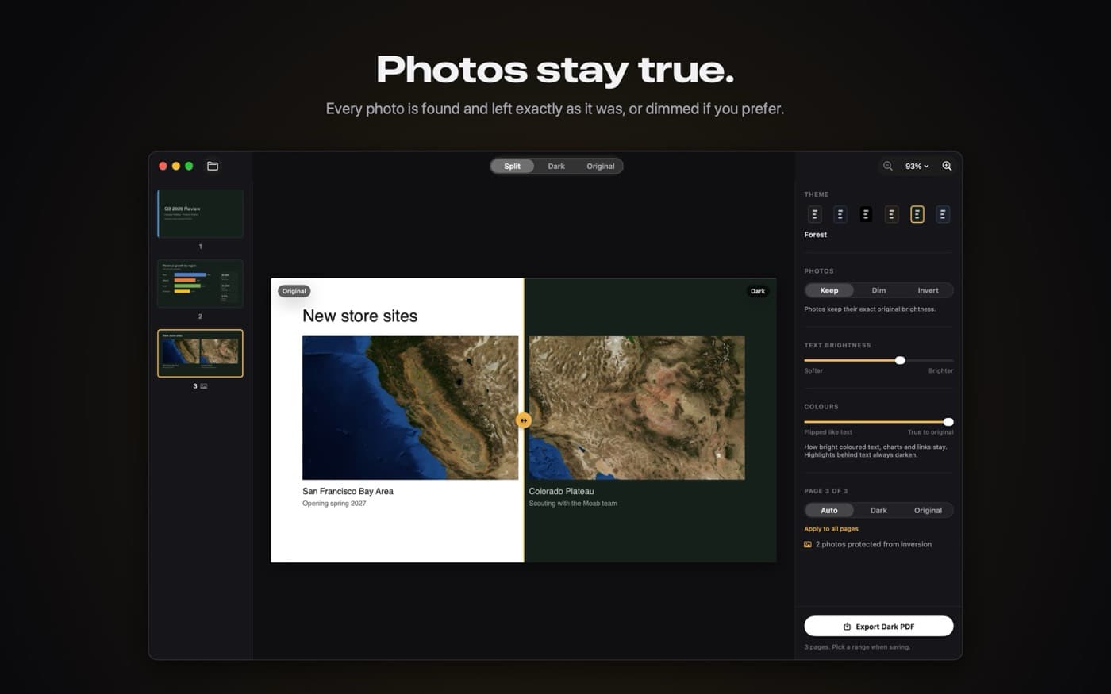Image resolution: width=1111 pixels, height=694 pixels.
Task: Switch to Dark view mode
Action: [556, 166]
